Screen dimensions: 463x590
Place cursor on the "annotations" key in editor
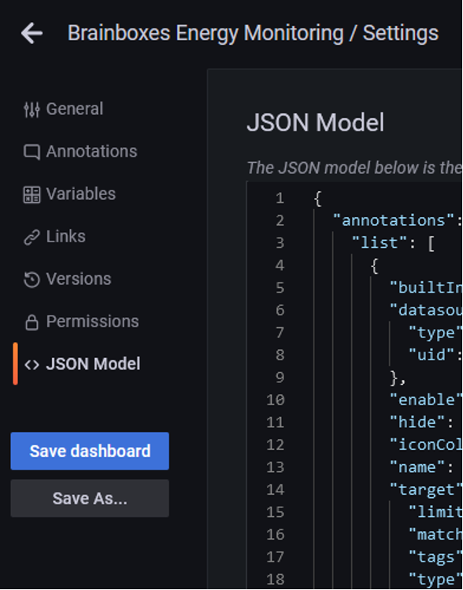tap(393, 220)
